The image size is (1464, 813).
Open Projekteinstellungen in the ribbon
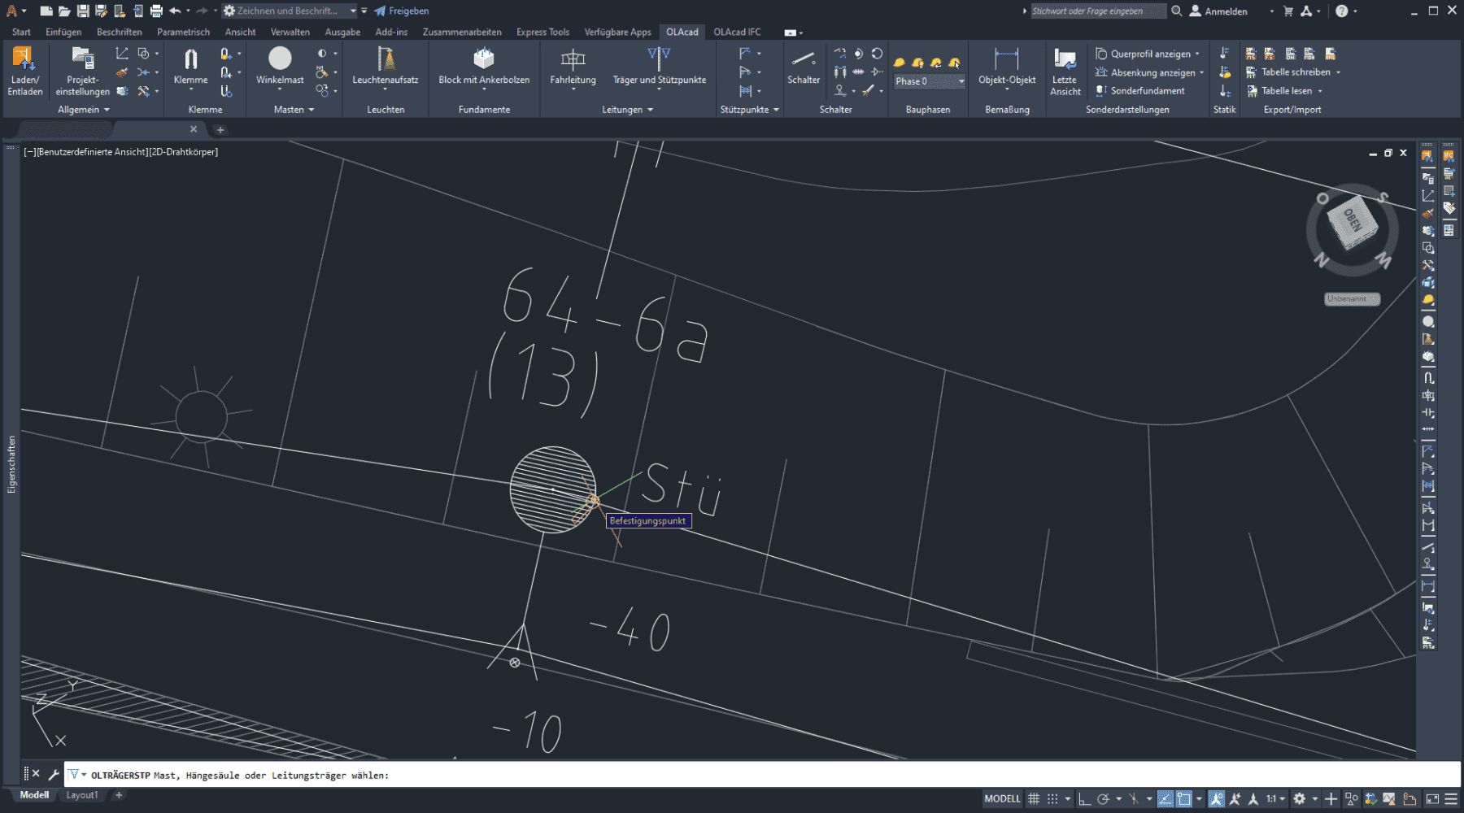[x=82, y=59]
